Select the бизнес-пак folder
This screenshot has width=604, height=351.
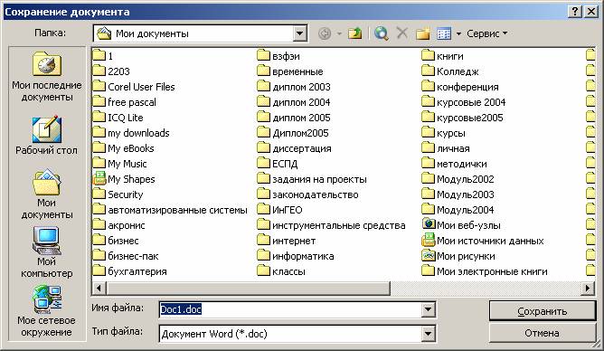click(x=127, y=256)
